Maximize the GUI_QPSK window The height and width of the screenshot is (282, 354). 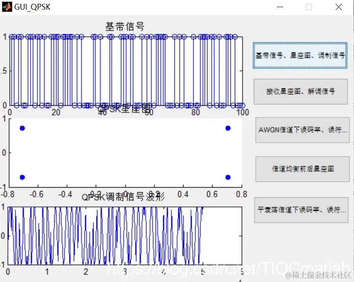coord(308,7)
